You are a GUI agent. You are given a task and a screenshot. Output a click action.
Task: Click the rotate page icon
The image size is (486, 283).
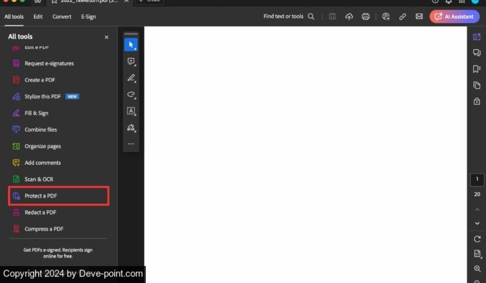[x=477, y=239]
